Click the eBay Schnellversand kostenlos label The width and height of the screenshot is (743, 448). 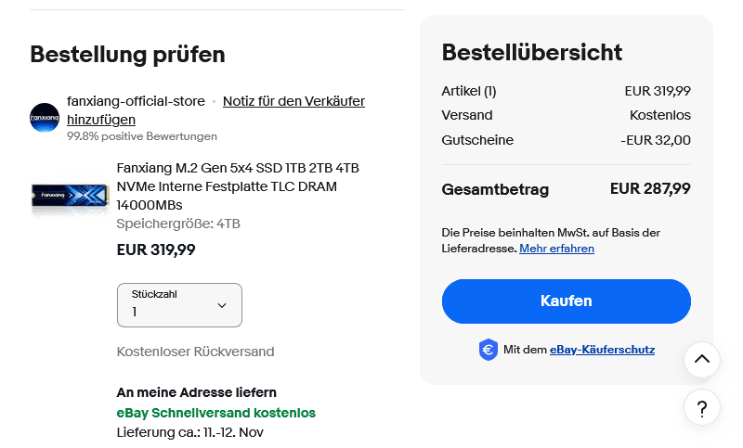[x=215, y=413]
